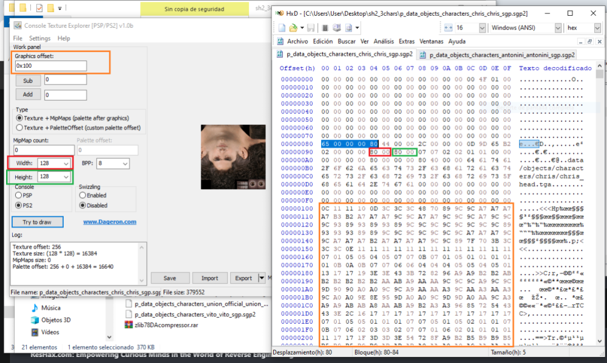Click the New file icon in HxD toolbar
This screenshot has height=363, width=607.
[x=282, y=28]
